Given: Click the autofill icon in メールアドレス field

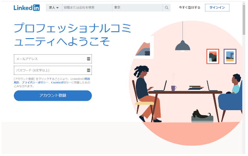Looking at the screenshot, I should [x=89, y=59].
